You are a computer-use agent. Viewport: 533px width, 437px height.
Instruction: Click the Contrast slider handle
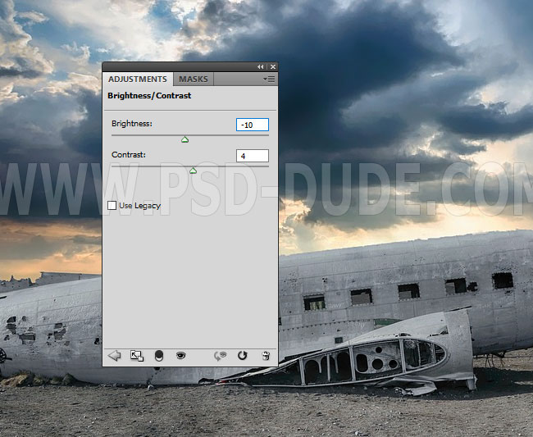(193, 171)
